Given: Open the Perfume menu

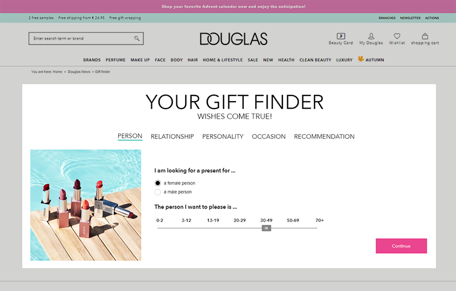Looking at the screenshot, I should tap(116, 60).
